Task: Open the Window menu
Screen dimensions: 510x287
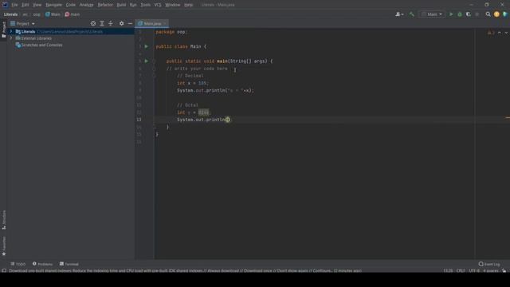Action: tap(173, 5)
